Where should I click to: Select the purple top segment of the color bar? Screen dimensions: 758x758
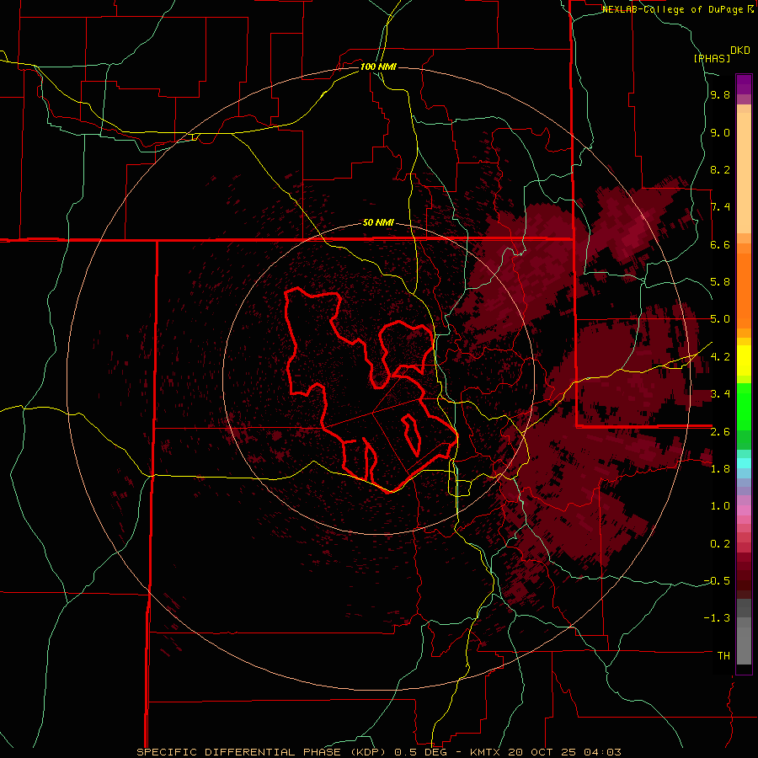[744, 84]
